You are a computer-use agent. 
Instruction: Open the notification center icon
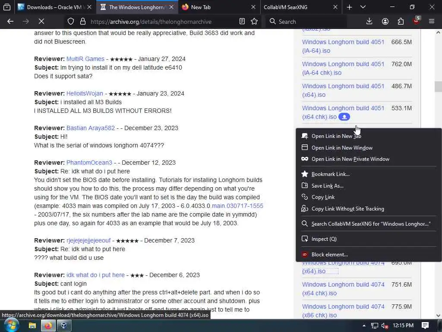click(x=425, y=326)
